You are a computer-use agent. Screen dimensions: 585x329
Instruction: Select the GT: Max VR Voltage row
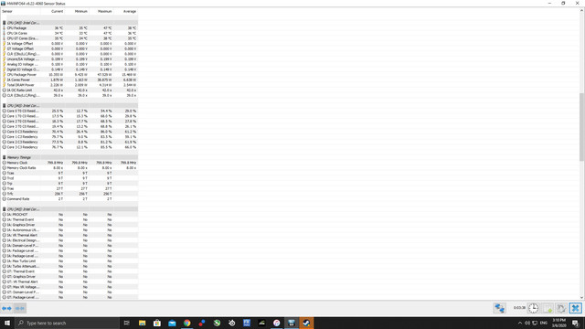tap(69, 287)
